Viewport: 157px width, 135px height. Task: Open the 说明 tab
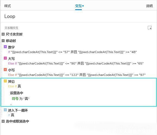tap(149, 6)
